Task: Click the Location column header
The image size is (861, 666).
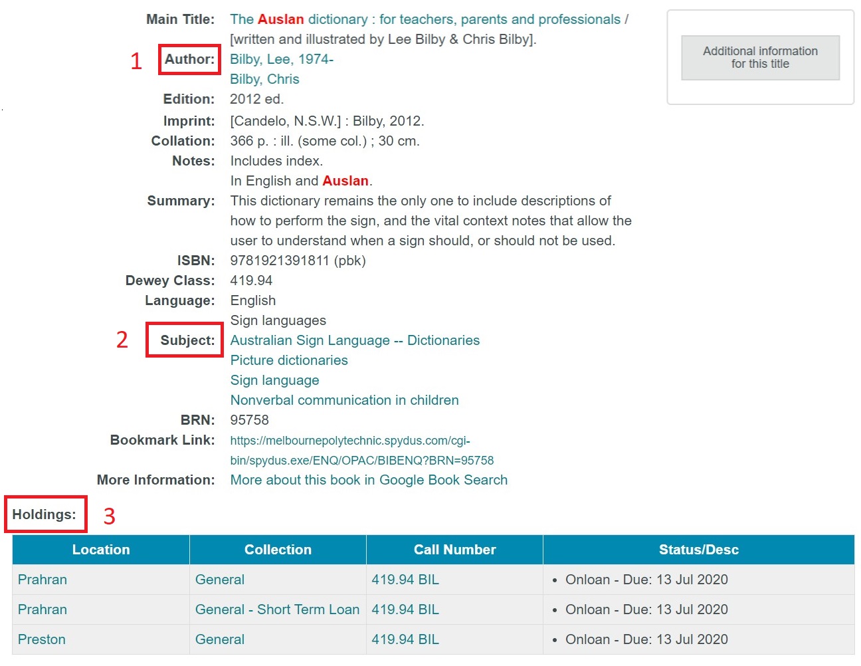Action: point(101,550)
